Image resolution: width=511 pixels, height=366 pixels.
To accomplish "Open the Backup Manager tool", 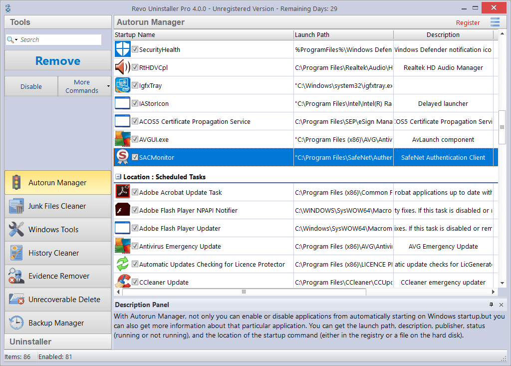I will [58, 323].
